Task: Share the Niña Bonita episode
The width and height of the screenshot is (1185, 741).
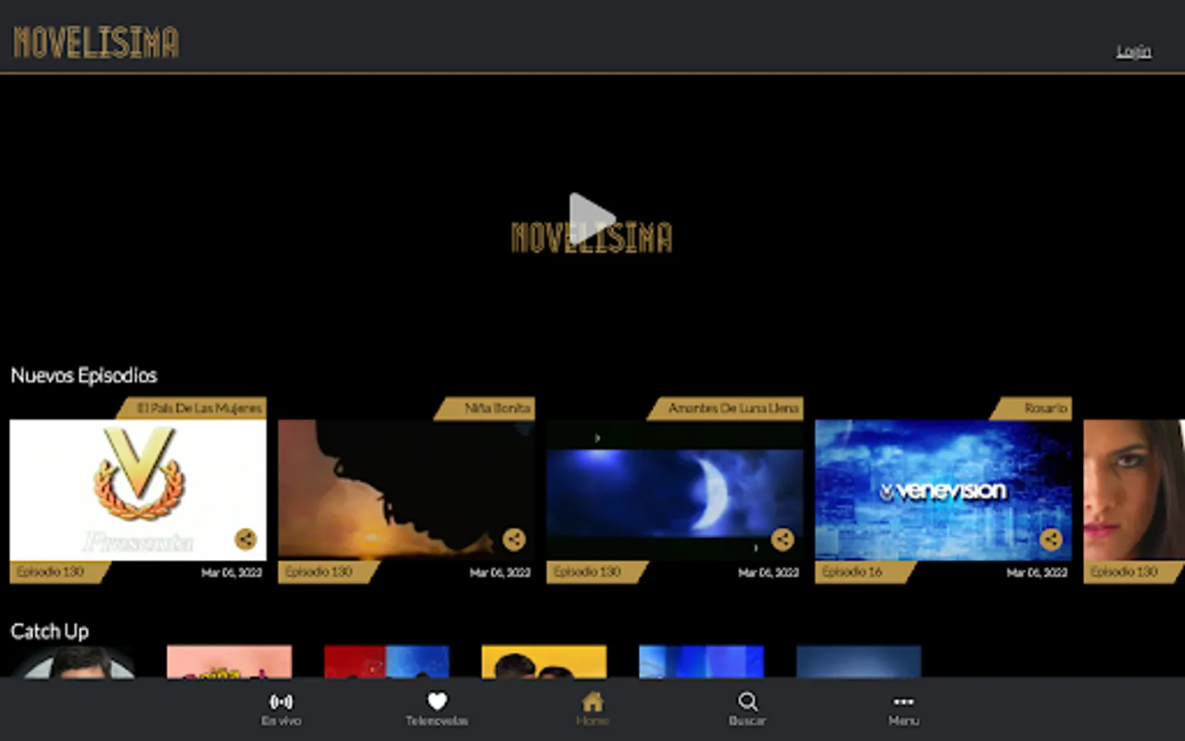Action: tap(513, 539)
